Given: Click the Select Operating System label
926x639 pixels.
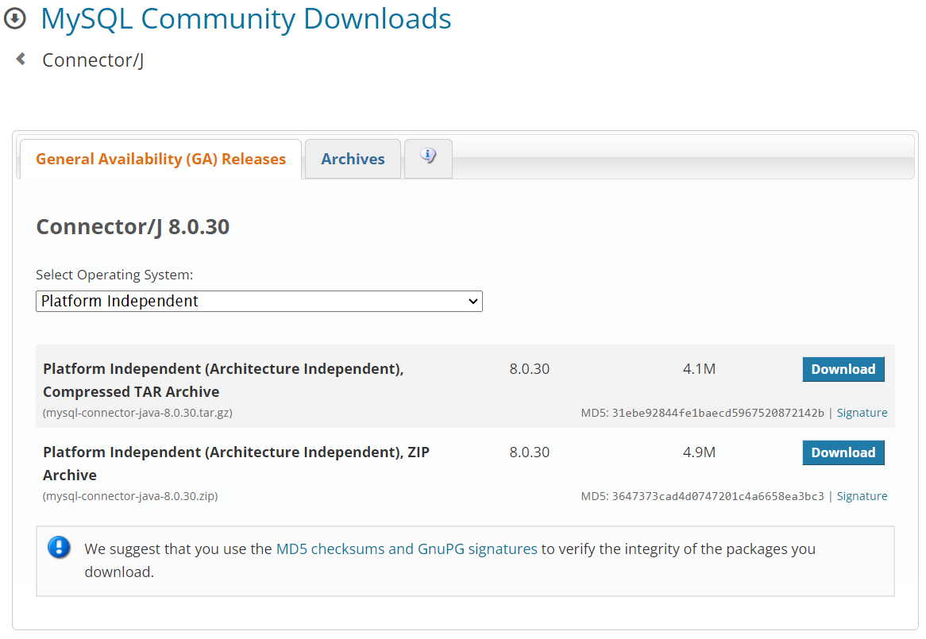Looking at the screenshot, I should pos(114,275).
